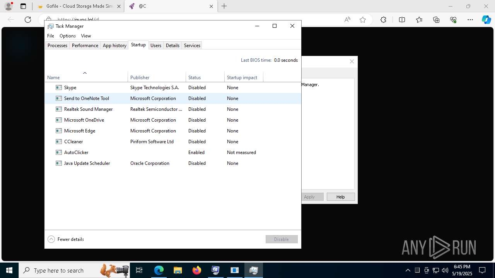The image size is (495, 278).
Task: Open the clock and date flyout
Action: 462,270
